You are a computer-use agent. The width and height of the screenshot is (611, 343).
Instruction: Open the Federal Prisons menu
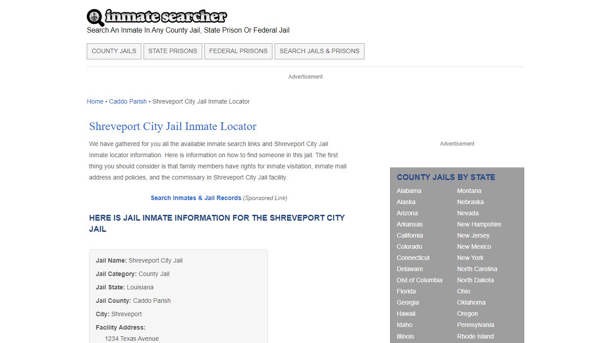click(x=238, y=51)
